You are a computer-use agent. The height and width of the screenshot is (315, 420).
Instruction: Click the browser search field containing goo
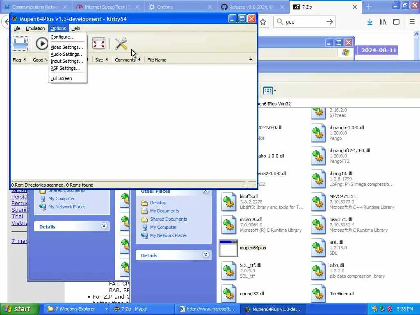click(x=304, y=22)
